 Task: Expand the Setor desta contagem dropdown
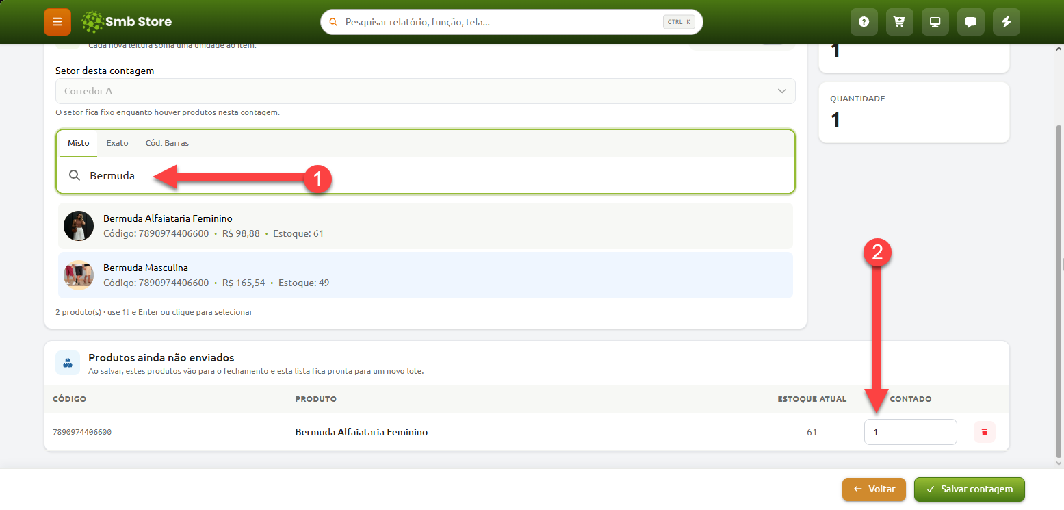[x=426, y=91]
